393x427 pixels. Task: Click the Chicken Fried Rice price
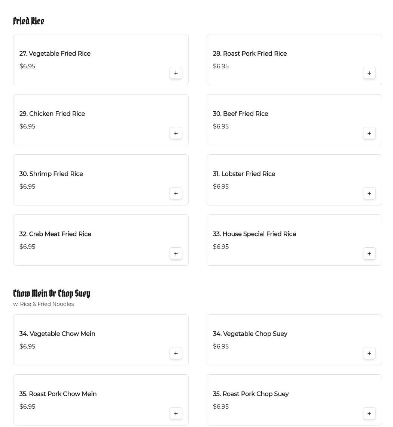pyautogui.click(x=27, y=127)
